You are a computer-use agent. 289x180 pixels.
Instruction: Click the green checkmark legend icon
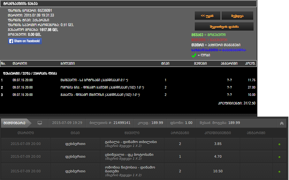194,55
